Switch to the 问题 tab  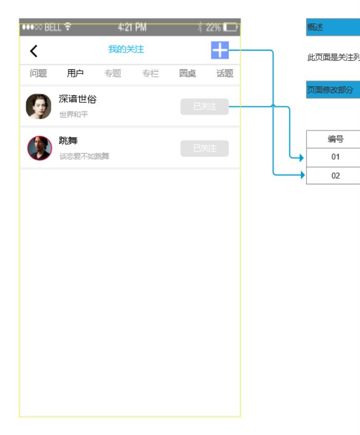point(39,73)
